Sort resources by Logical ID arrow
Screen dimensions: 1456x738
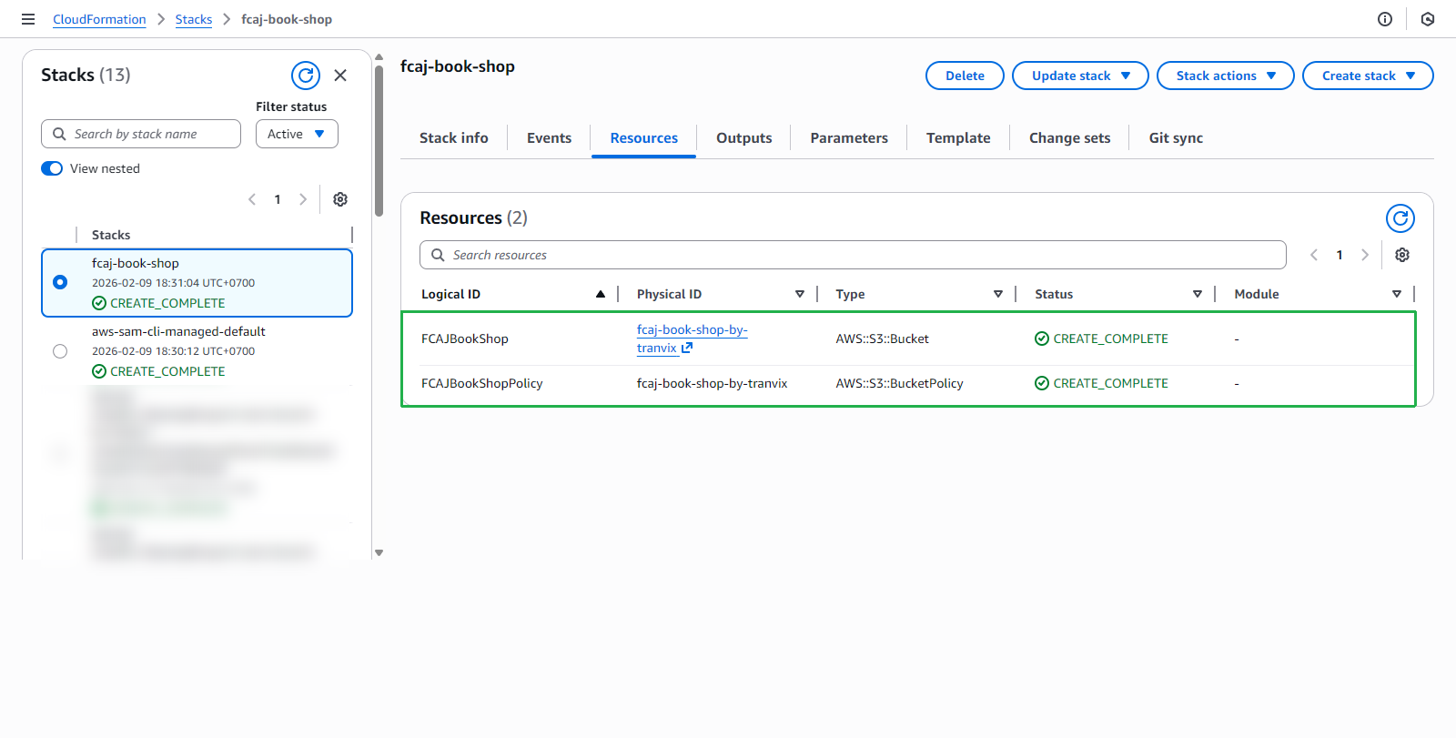[601, 294]
